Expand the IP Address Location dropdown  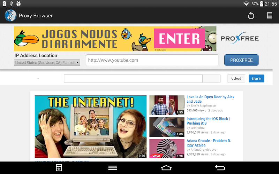pos(47,63)
